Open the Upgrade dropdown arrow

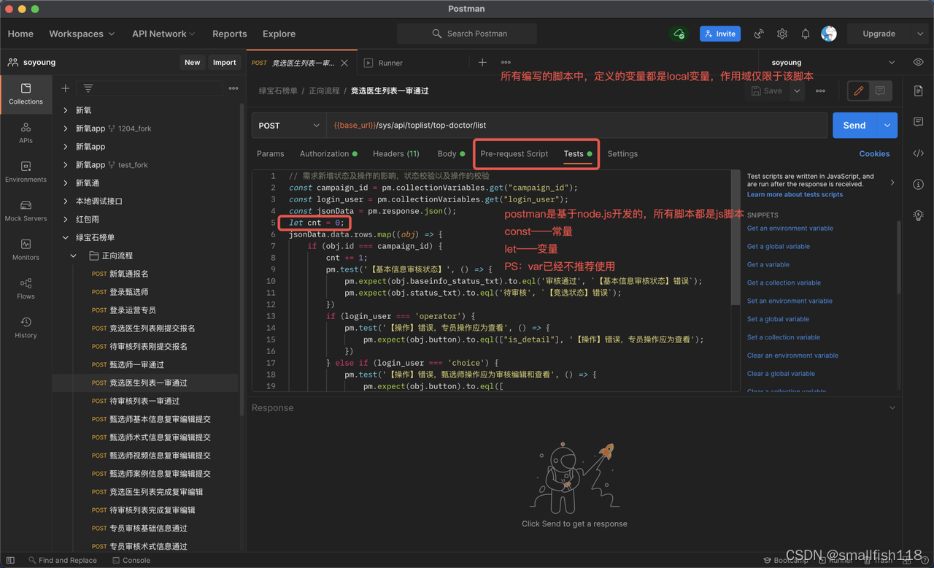[920, 34]
